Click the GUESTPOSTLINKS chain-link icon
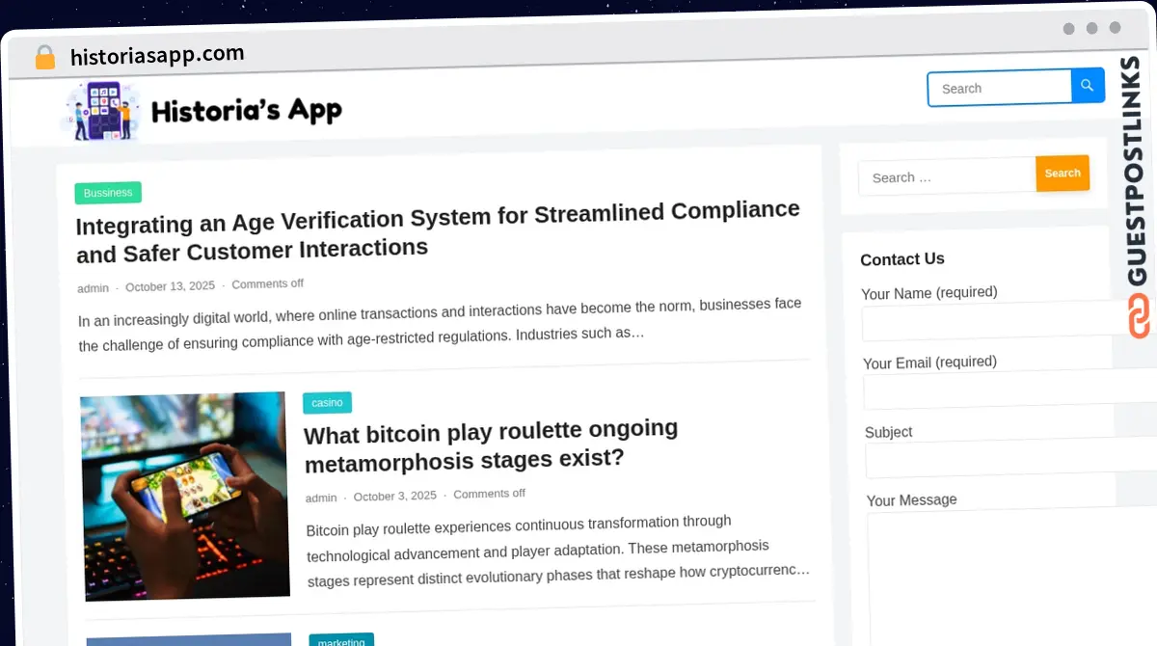 [1139, 316]
